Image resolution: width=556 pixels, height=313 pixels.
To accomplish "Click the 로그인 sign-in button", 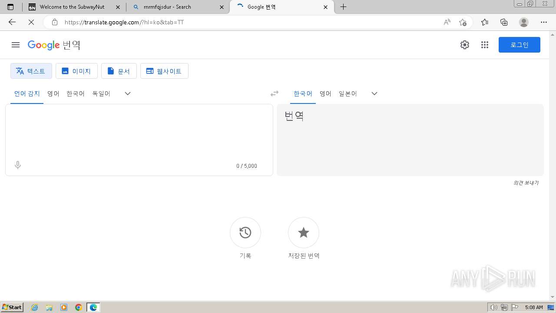I will 520,45.
